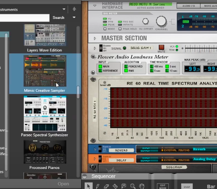Toggle the Delay device bypass switch

click(x=100, y=159)
